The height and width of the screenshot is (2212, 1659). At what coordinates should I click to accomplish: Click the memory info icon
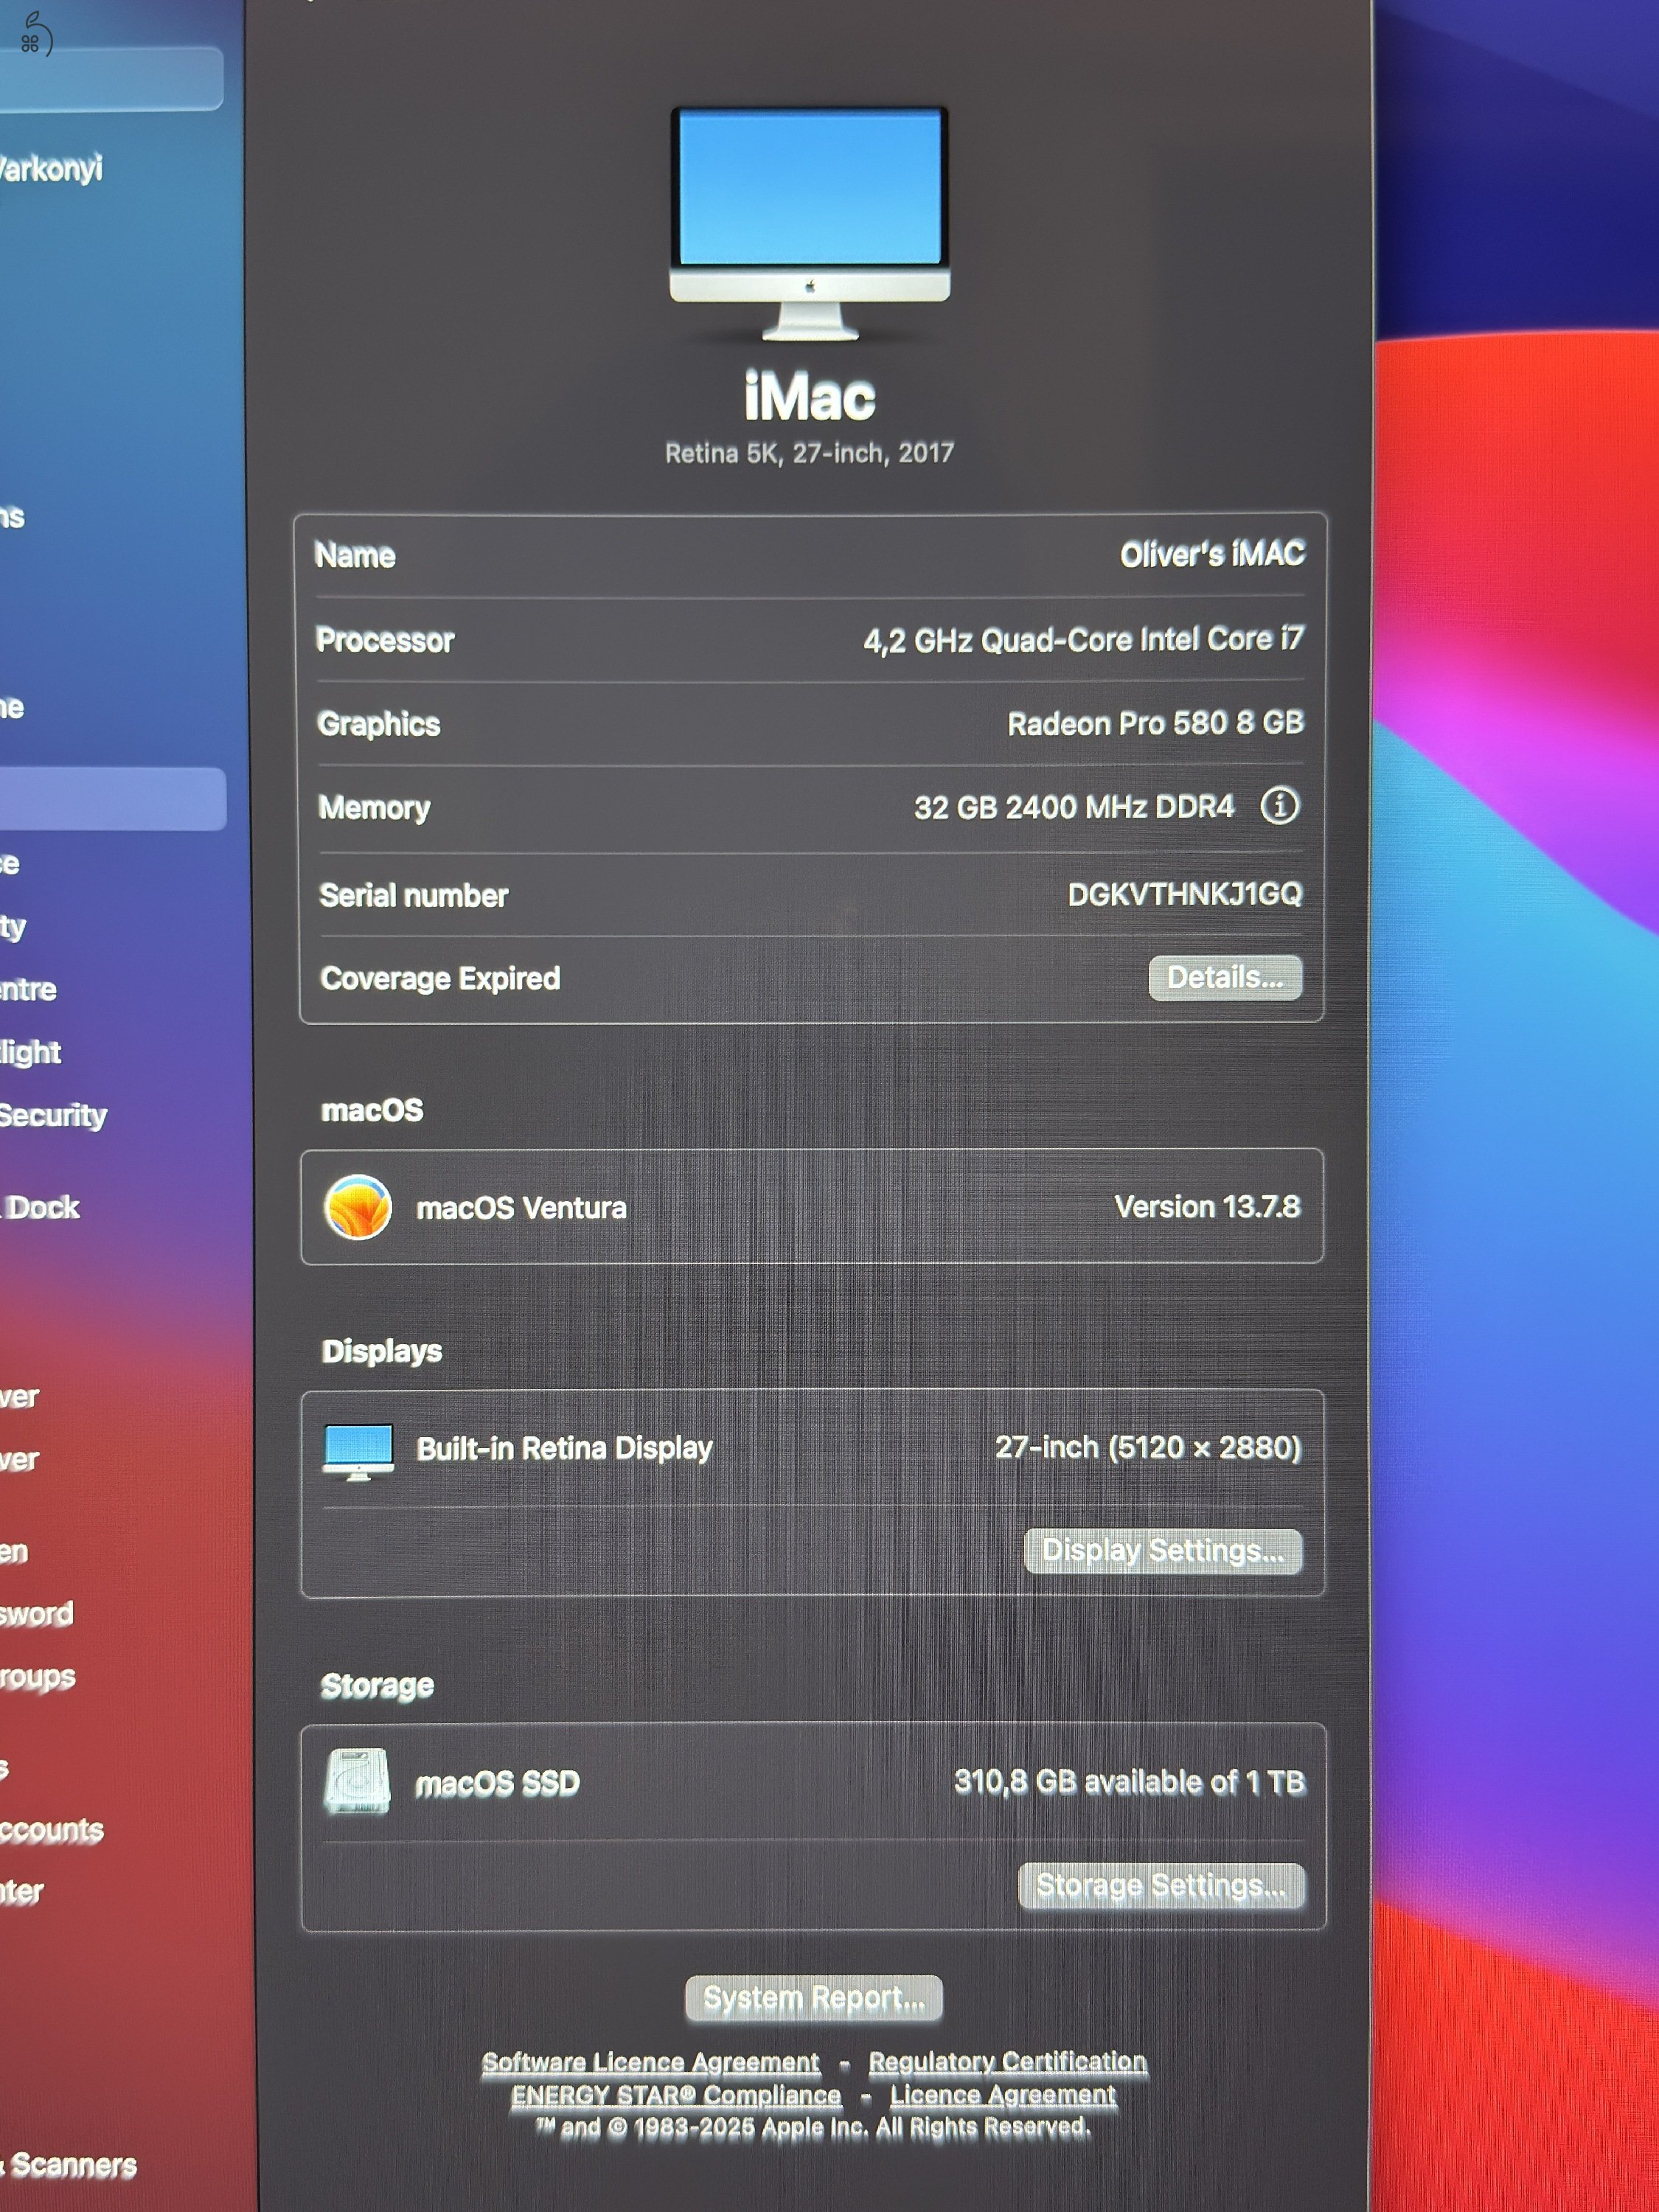[x=1279, y=805]
